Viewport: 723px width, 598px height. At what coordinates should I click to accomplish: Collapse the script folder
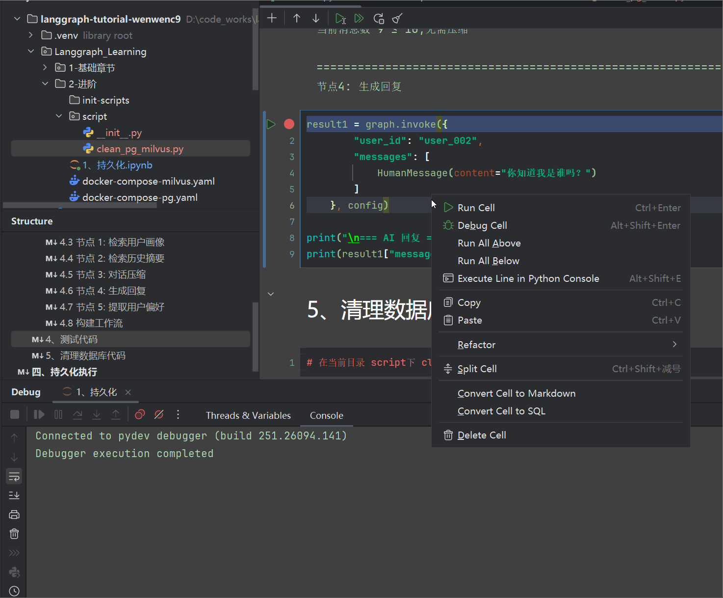[x=59, y=116]
